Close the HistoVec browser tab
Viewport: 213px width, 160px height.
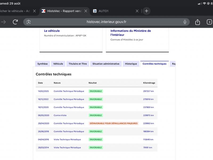pyautogui.click(x=86, y=11)
